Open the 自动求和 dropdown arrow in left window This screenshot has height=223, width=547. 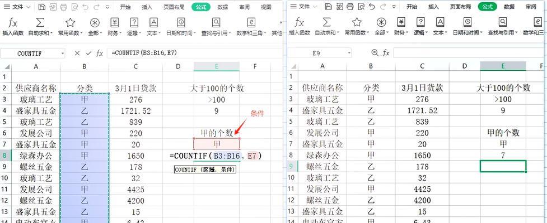pos(52,33)
